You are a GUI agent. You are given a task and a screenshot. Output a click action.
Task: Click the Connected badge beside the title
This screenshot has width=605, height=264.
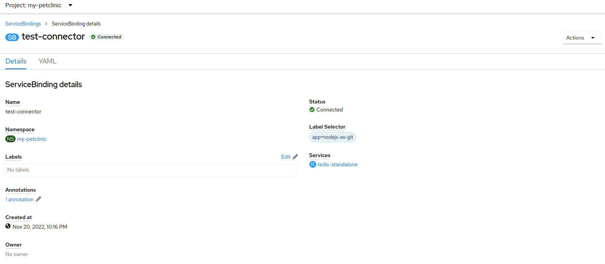click(106, 37)
